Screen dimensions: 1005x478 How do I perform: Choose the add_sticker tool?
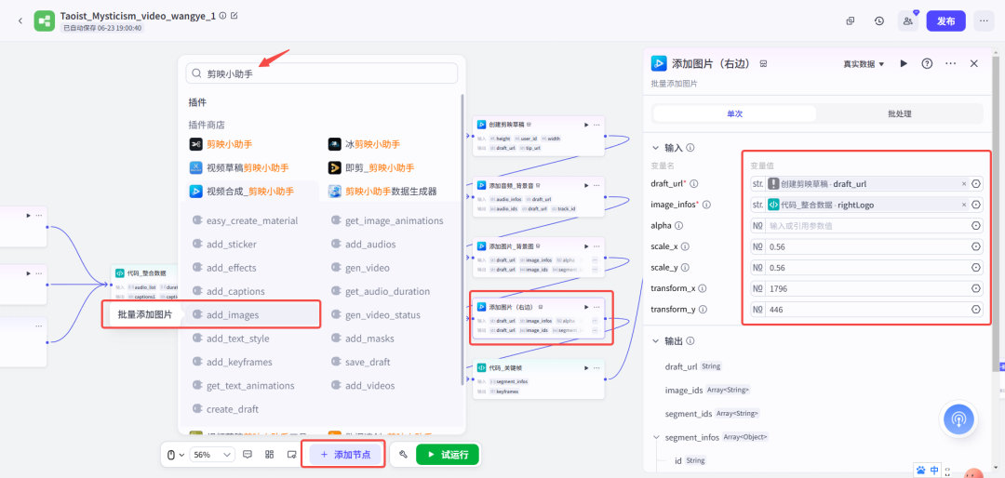231,245
